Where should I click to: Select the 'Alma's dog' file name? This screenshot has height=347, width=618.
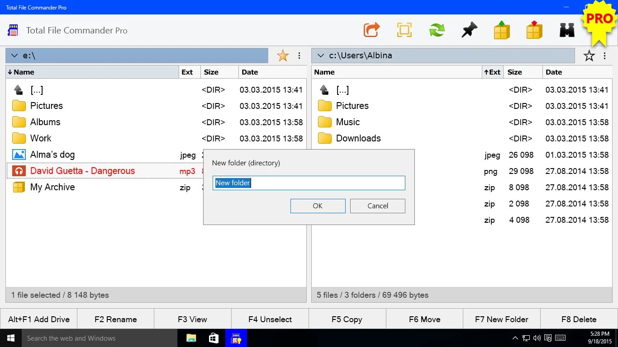pyautogui.click(x=52, y=155)
